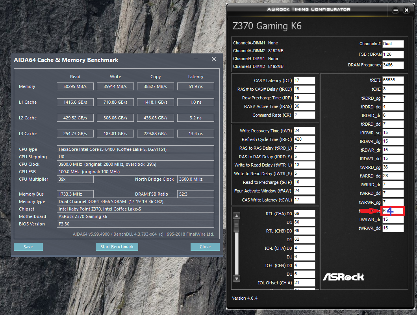Click the tREFI value field

(393, 80)
